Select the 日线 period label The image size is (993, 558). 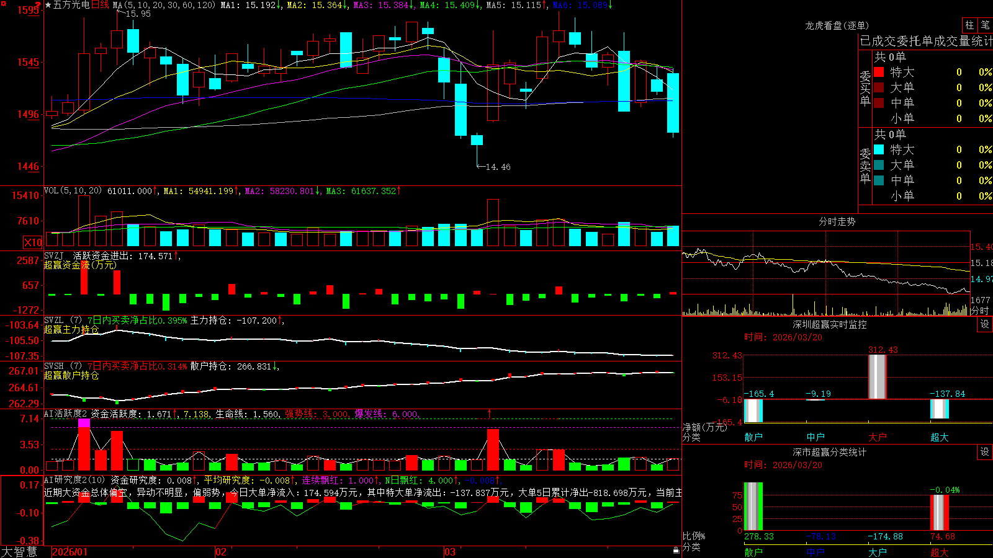(100, 5)
